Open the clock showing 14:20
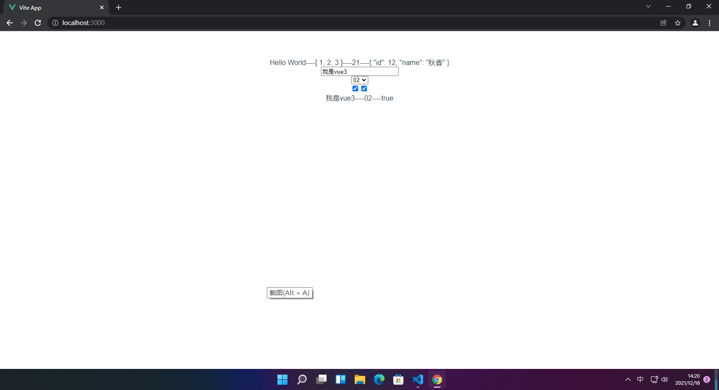The height and width of the screenshot is (390, 719). [x=687, y=379]
